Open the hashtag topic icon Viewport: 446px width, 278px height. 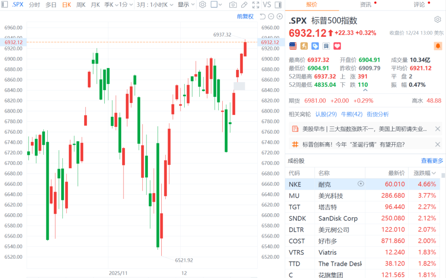295,144
